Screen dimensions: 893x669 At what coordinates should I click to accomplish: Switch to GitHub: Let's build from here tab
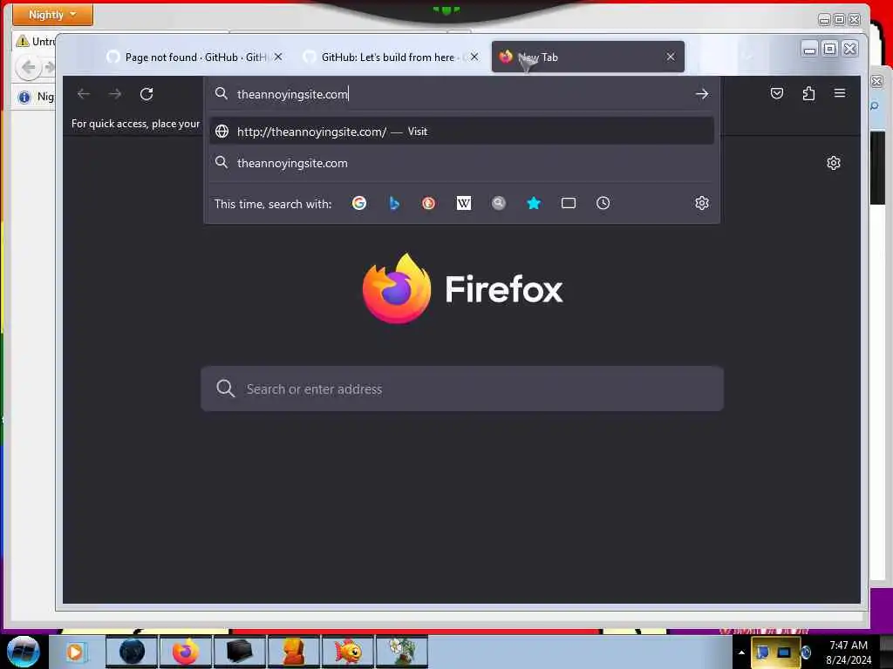pyautogui.click(x=390, y=57)
